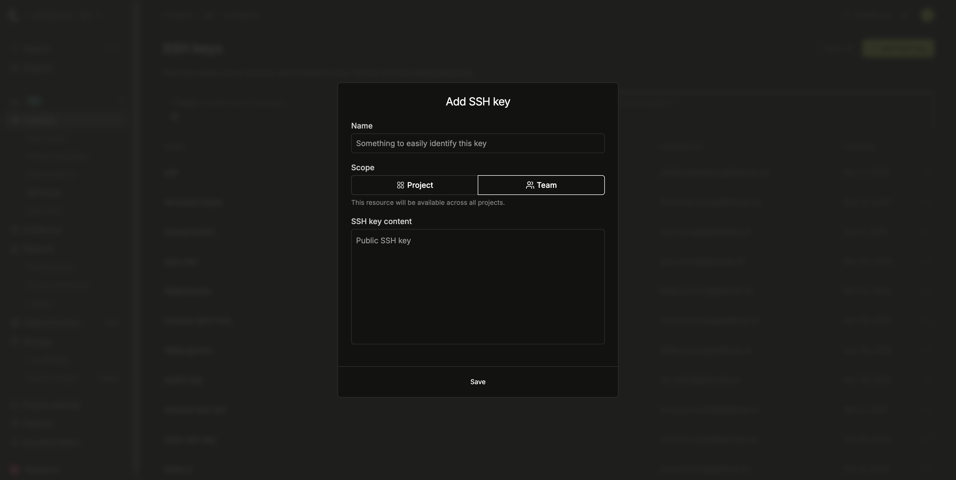This screenshot has height=480, width=956.
Task: Select the Project tab in the scope selector
Action: click(414, 185)
